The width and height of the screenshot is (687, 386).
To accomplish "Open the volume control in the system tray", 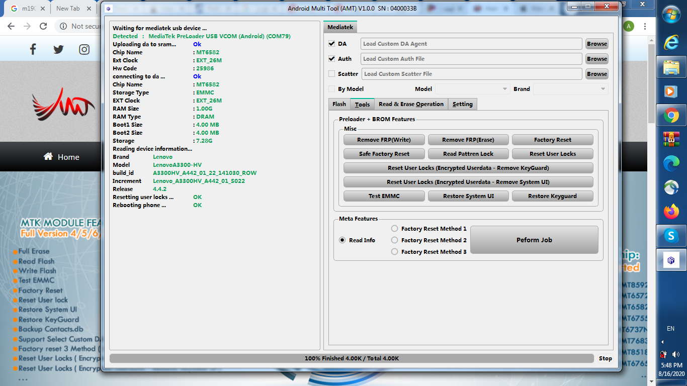I will click(675, 354).
